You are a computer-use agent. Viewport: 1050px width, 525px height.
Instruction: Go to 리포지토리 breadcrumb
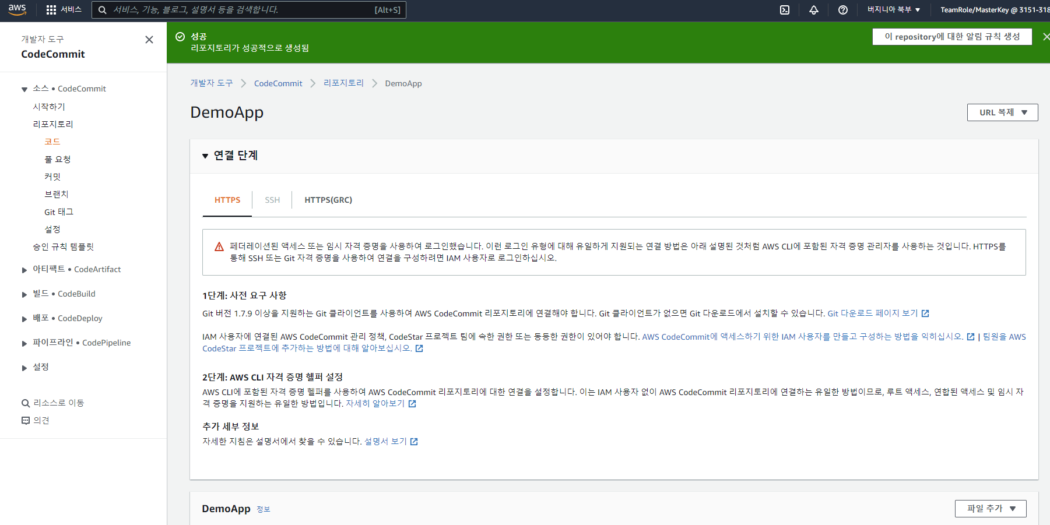pos(344,83)
